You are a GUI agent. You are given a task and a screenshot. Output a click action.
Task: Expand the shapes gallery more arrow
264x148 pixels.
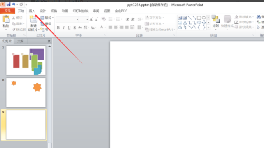pos(208,28)
